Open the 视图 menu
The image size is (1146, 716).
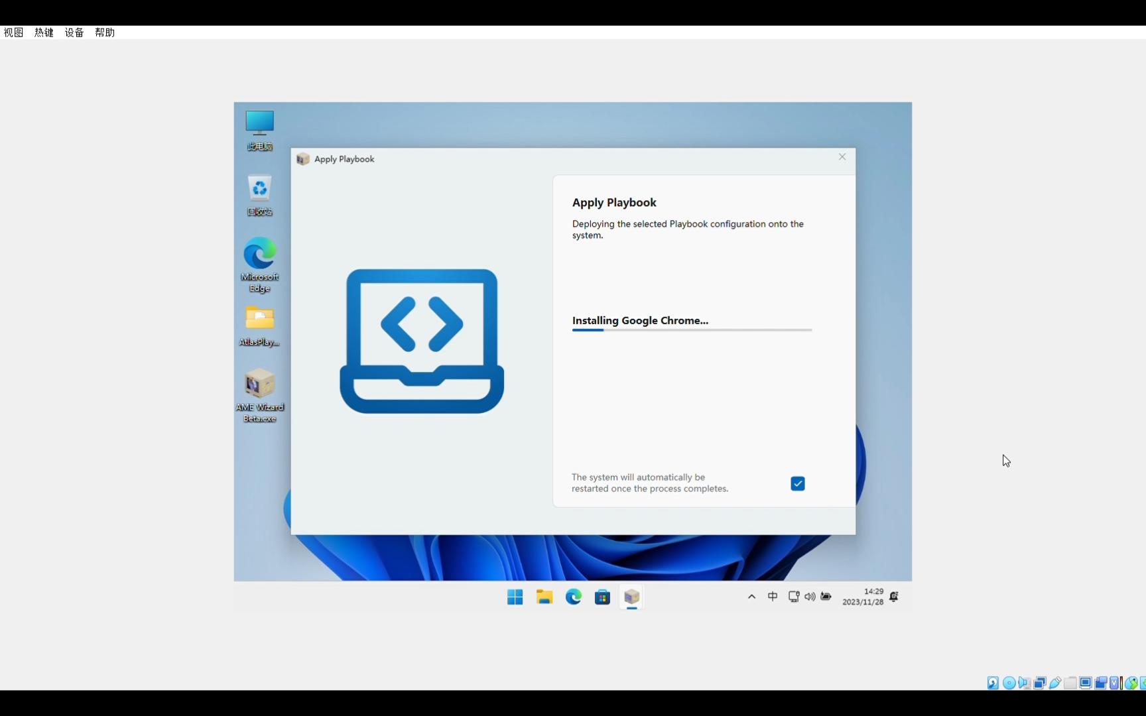pos(13,32)
